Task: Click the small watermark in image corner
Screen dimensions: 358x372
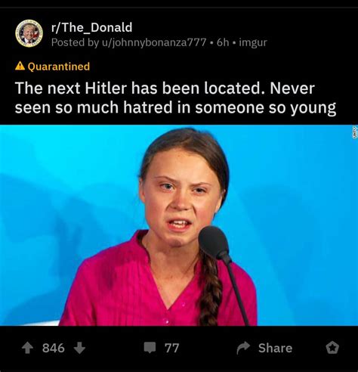Action: pyautogui.click(x=355, y=132)
